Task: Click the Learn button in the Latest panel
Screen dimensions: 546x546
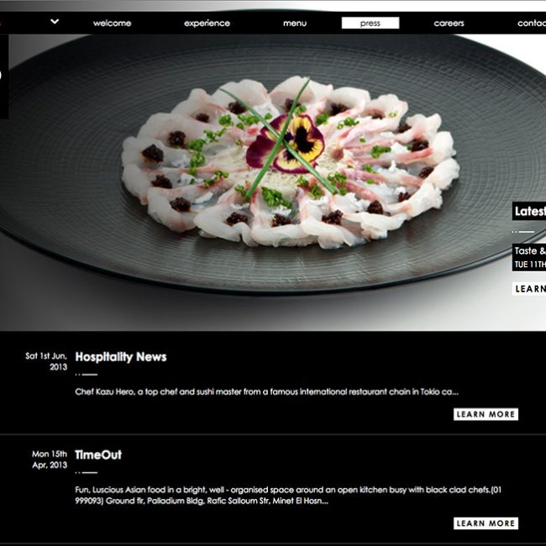Action: [x=529, y=289]
